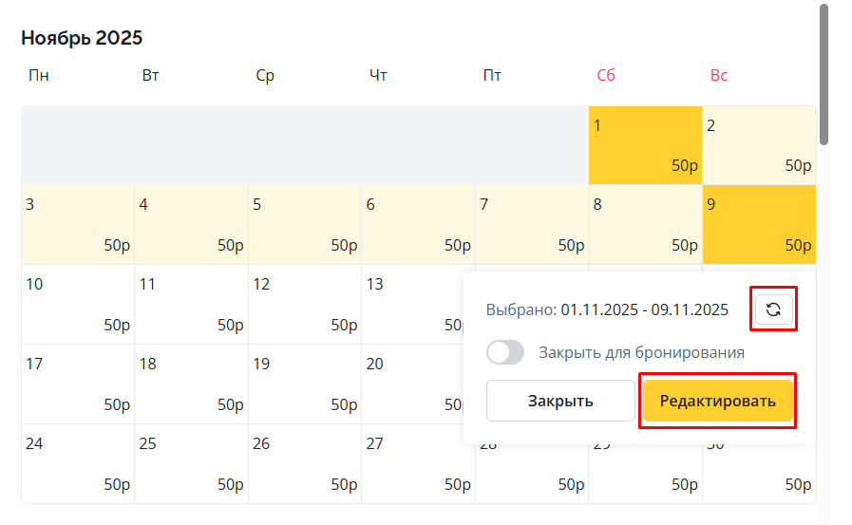Select November 8 Saturday cell
This screenshot has height=525, width=852.
click(x=645, y=225)
